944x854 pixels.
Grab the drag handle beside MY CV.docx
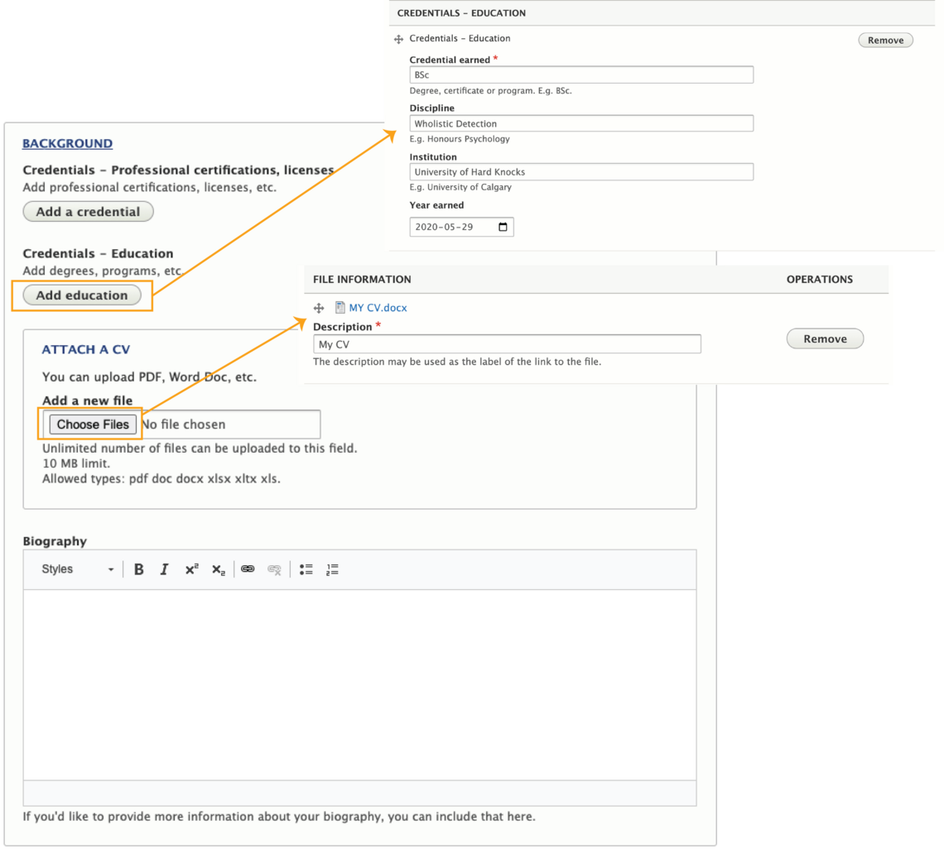(317, 307)
